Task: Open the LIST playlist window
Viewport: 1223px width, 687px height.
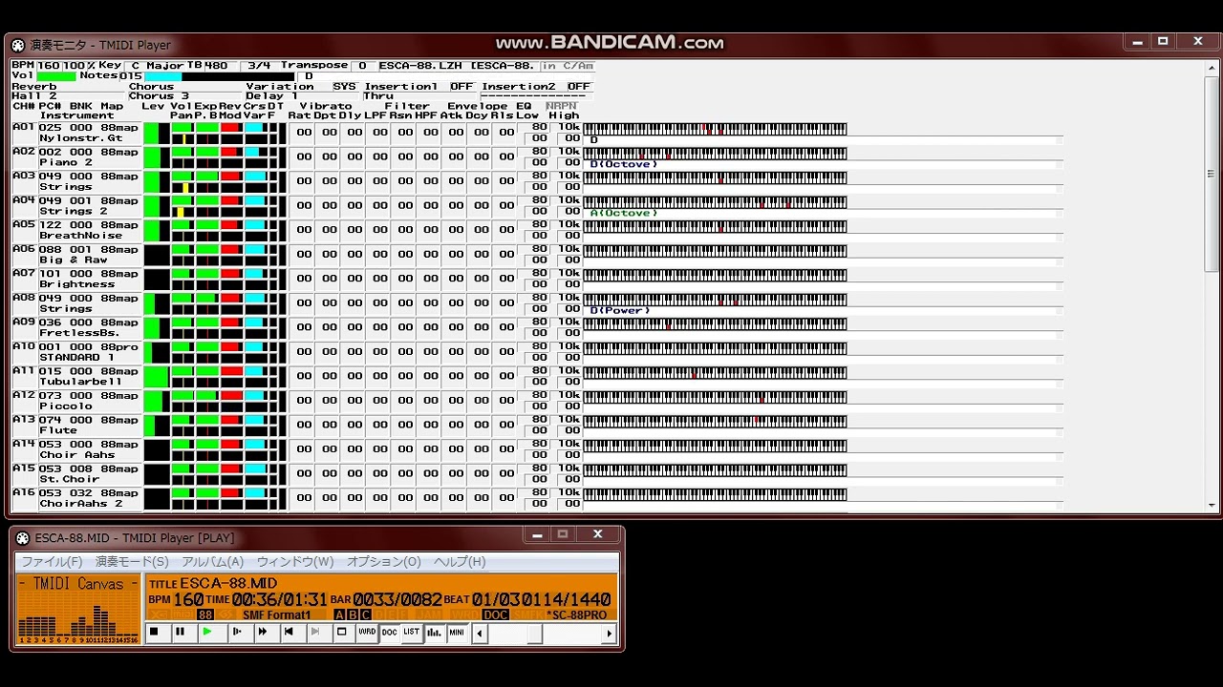Action: (411, 632)
